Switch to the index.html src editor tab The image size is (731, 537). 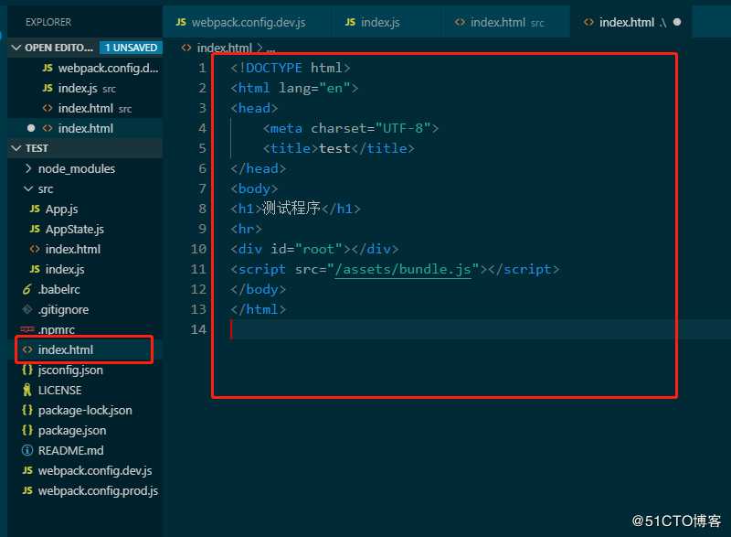(x=505, y=22)
